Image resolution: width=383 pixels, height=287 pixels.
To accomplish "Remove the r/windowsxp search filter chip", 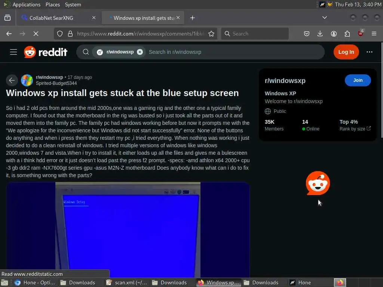I will pos(140,52).
